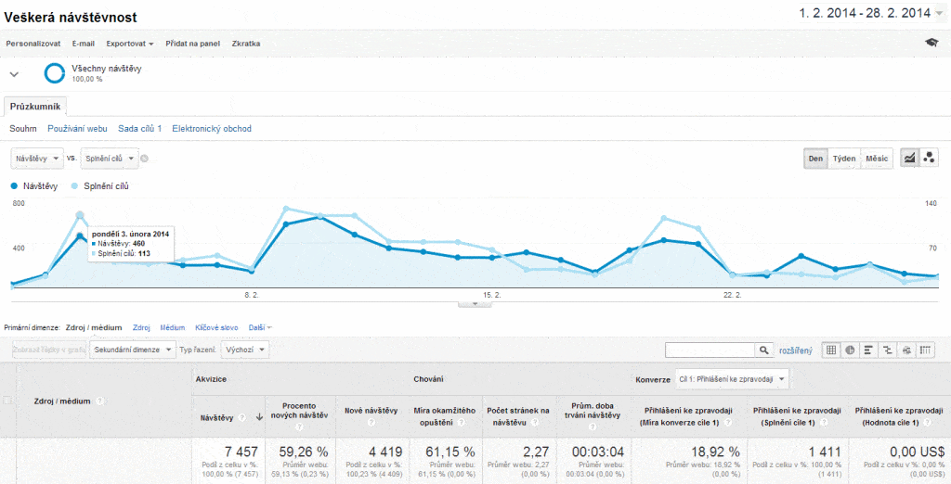Open the graduation cap education icon

(931, 43)
